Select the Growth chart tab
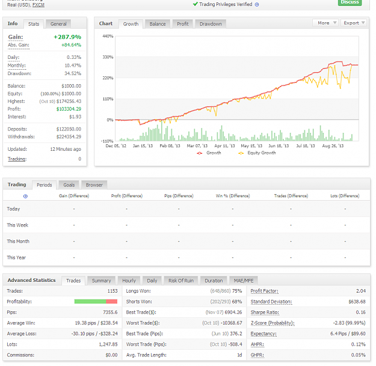 point(131,24)
